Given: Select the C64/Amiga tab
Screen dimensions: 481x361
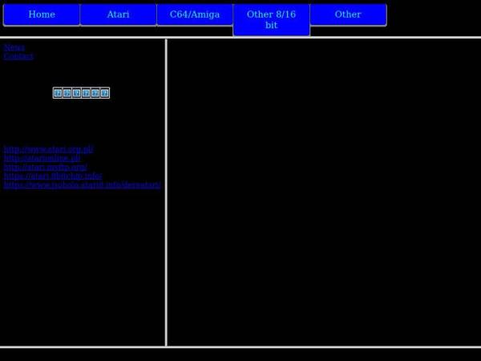Looking at the screenshot, I should pyautogui.click(x=195, y=14).
